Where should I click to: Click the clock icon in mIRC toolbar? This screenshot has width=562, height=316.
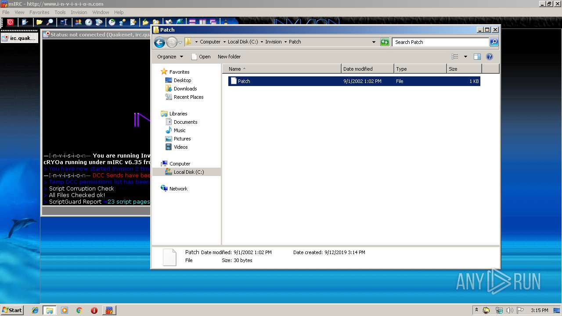89,22
